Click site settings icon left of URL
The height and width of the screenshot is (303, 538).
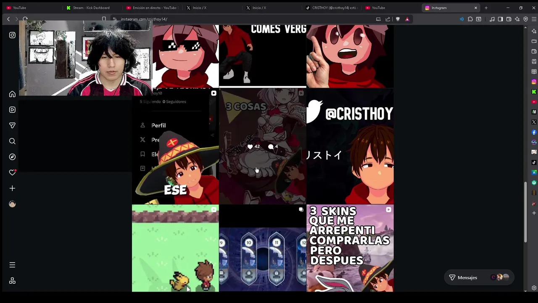(115, 19)
